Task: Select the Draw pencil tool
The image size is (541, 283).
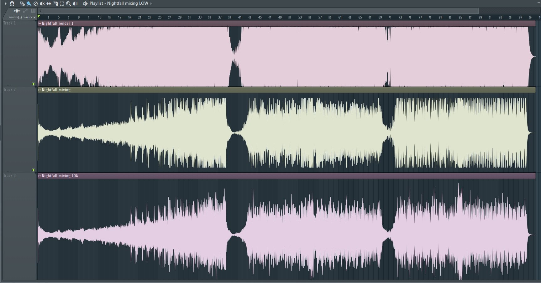Action: click(22, 4)
